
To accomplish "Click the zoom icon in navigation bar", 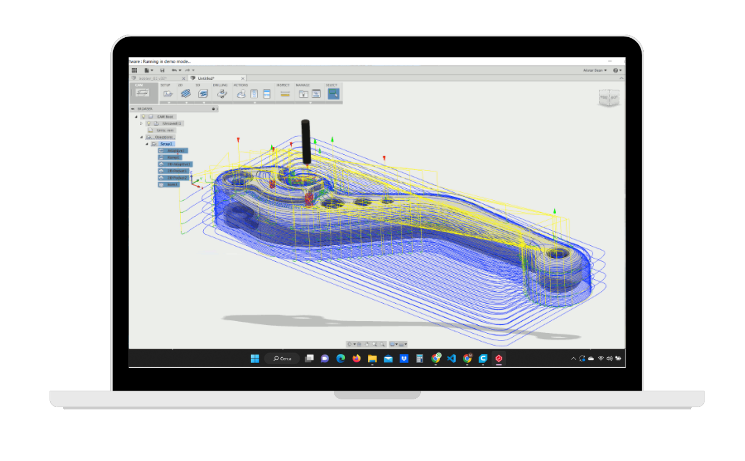I will (x=374, y=344).
